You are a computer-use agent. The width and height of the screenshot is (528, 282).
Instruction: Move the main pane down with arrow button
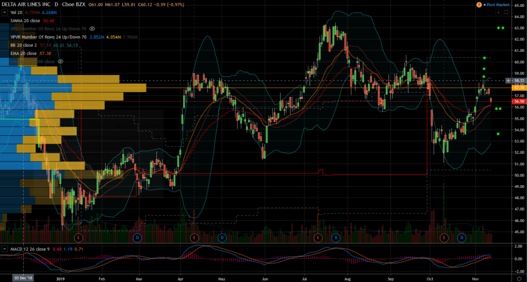(x=498, y=12)
